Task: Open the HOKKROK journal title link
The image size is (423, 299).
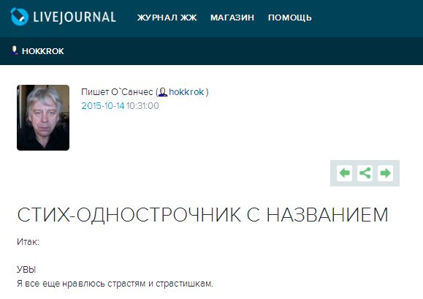Action: tap(43, 51)
